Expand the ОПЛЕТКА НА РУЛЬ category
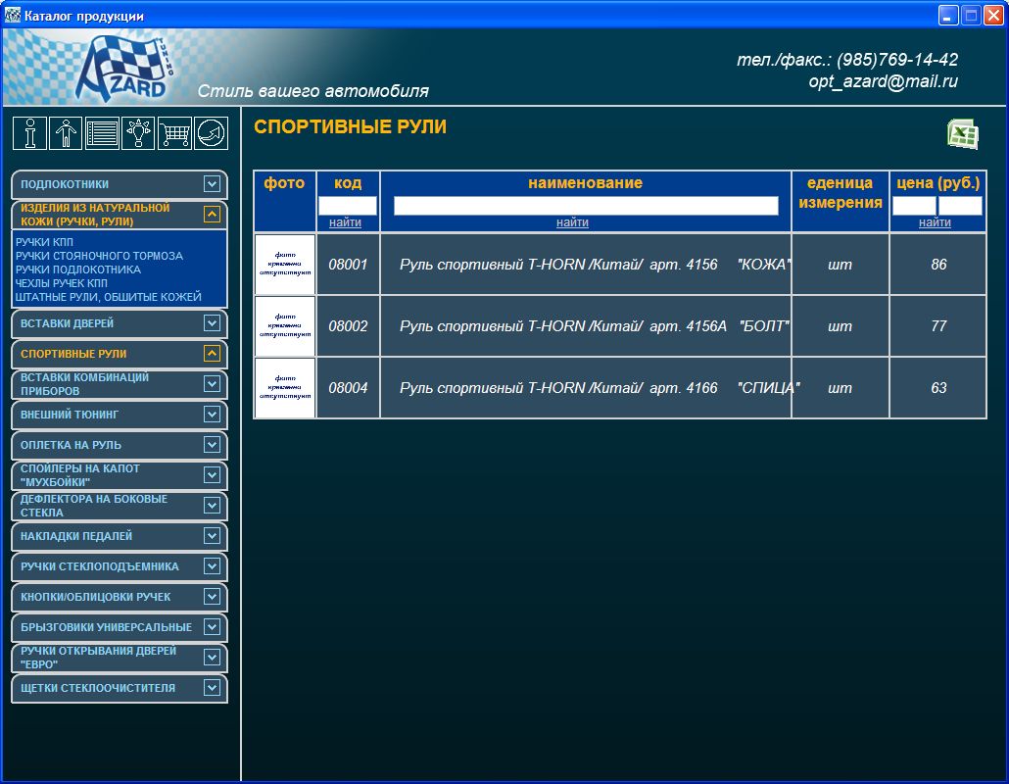The height and width of the screenshot is (784, 1009). (x=211, y=445)
